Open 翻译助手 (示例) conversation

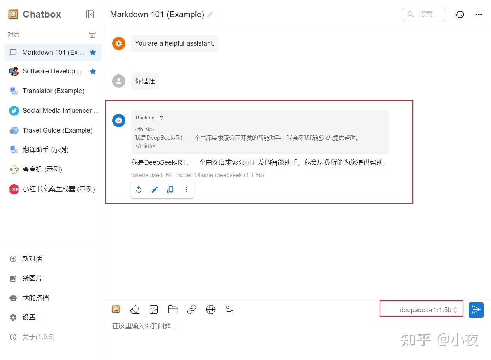[53, 150]
